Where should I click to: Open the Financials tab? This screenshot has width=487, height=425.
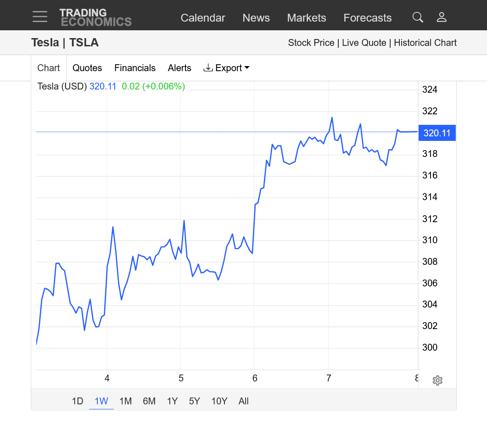[x=135, y=68]
